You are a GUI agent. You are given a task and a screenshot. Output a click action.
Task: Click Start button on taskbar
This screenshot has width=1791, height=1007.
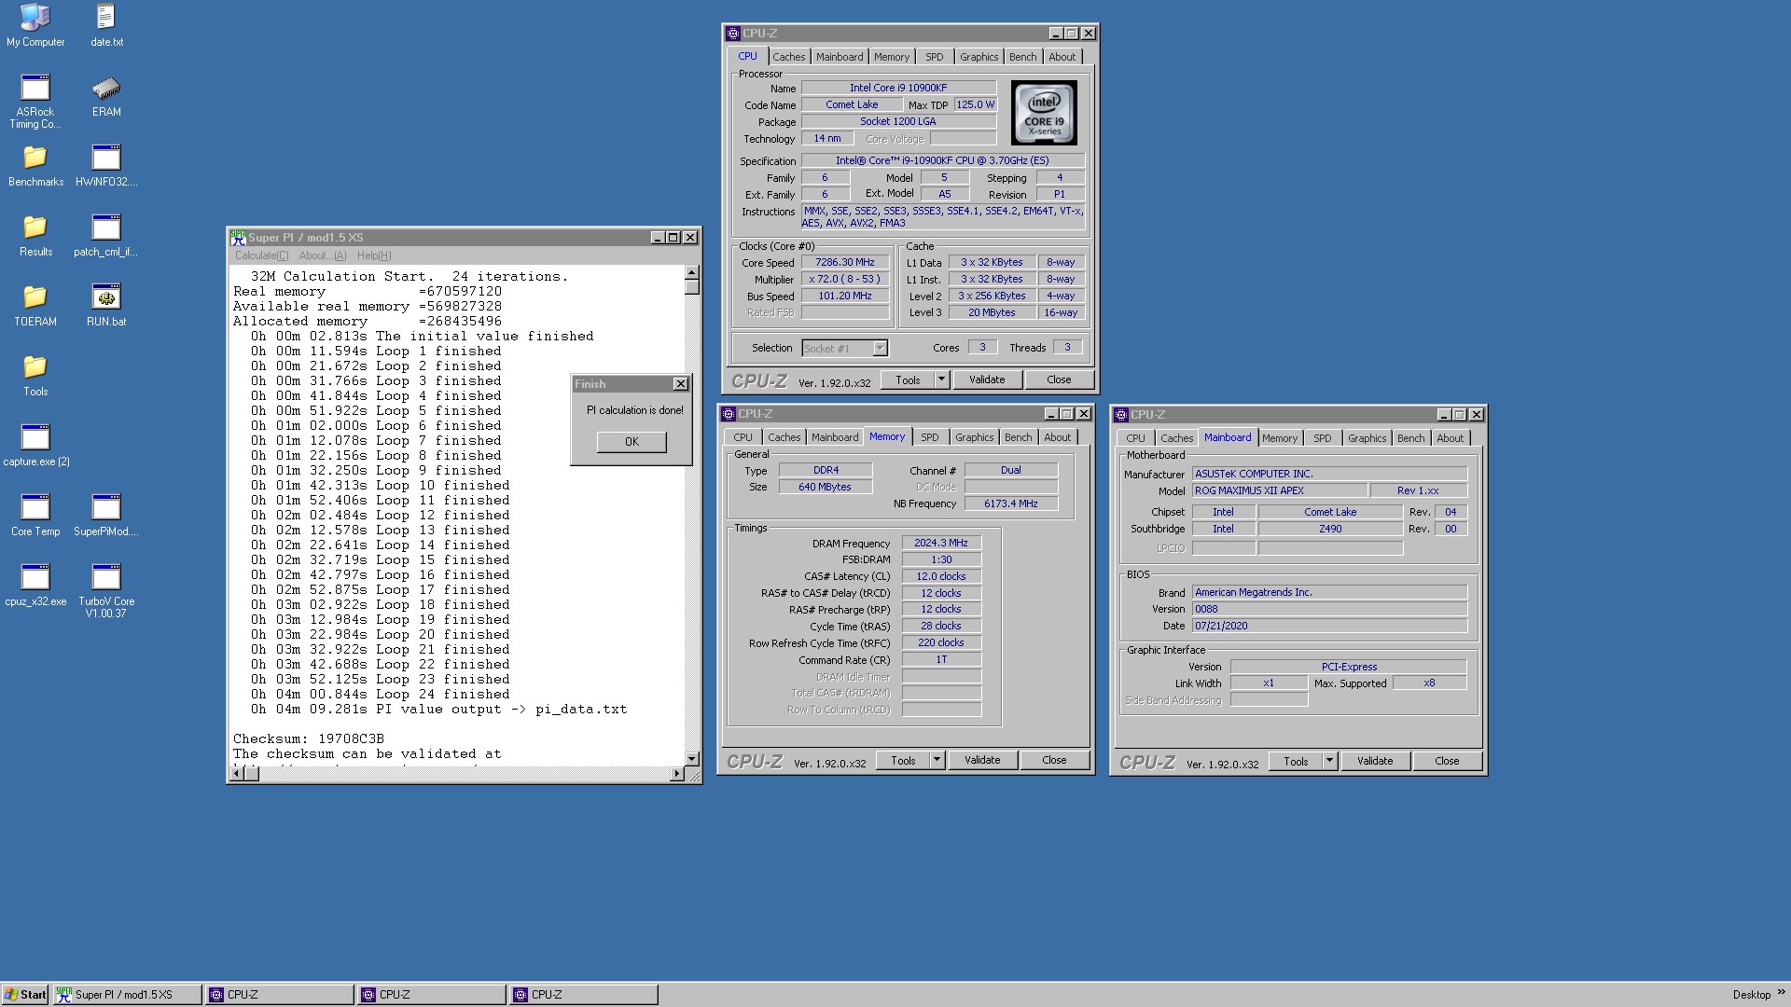point(25,995)
